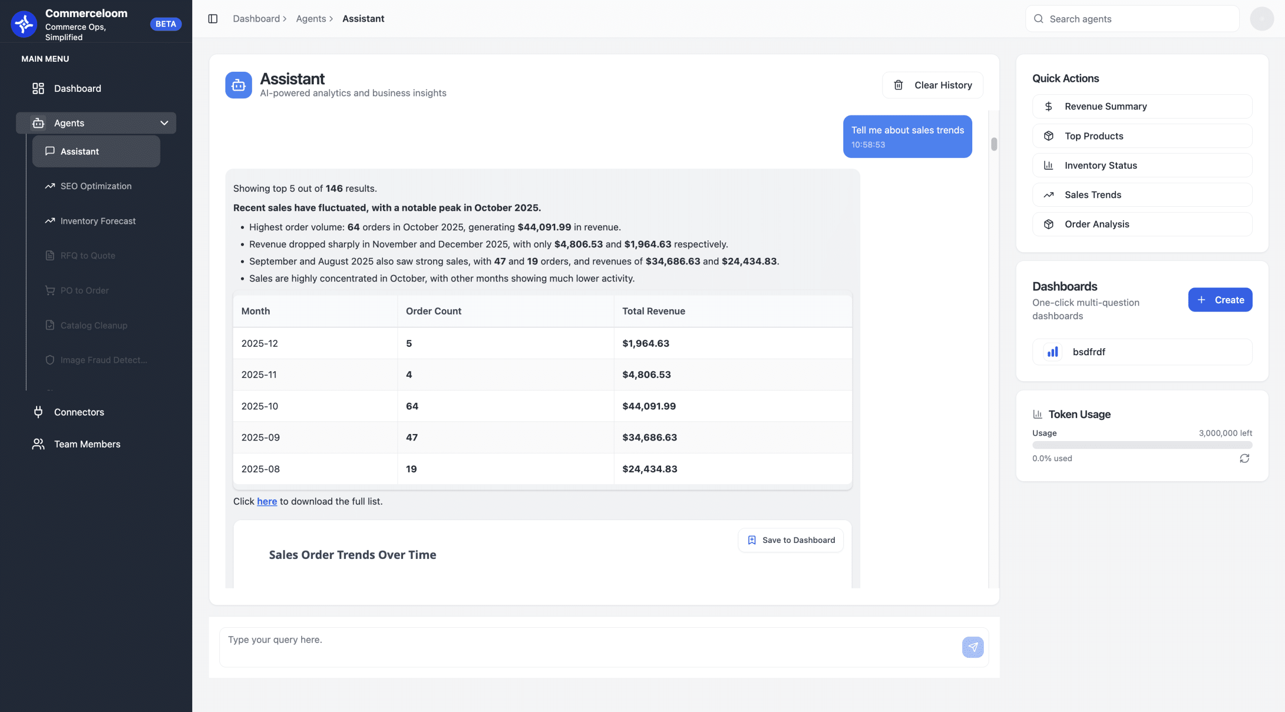Go to Connectors page
The height and width of the screenshot is (712, 1285).
coord(79,412)
